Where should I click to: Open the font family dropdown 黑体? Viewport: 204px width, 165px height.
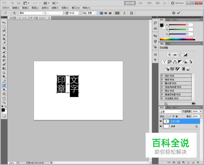pyautogui.click(x=32, y=13)
